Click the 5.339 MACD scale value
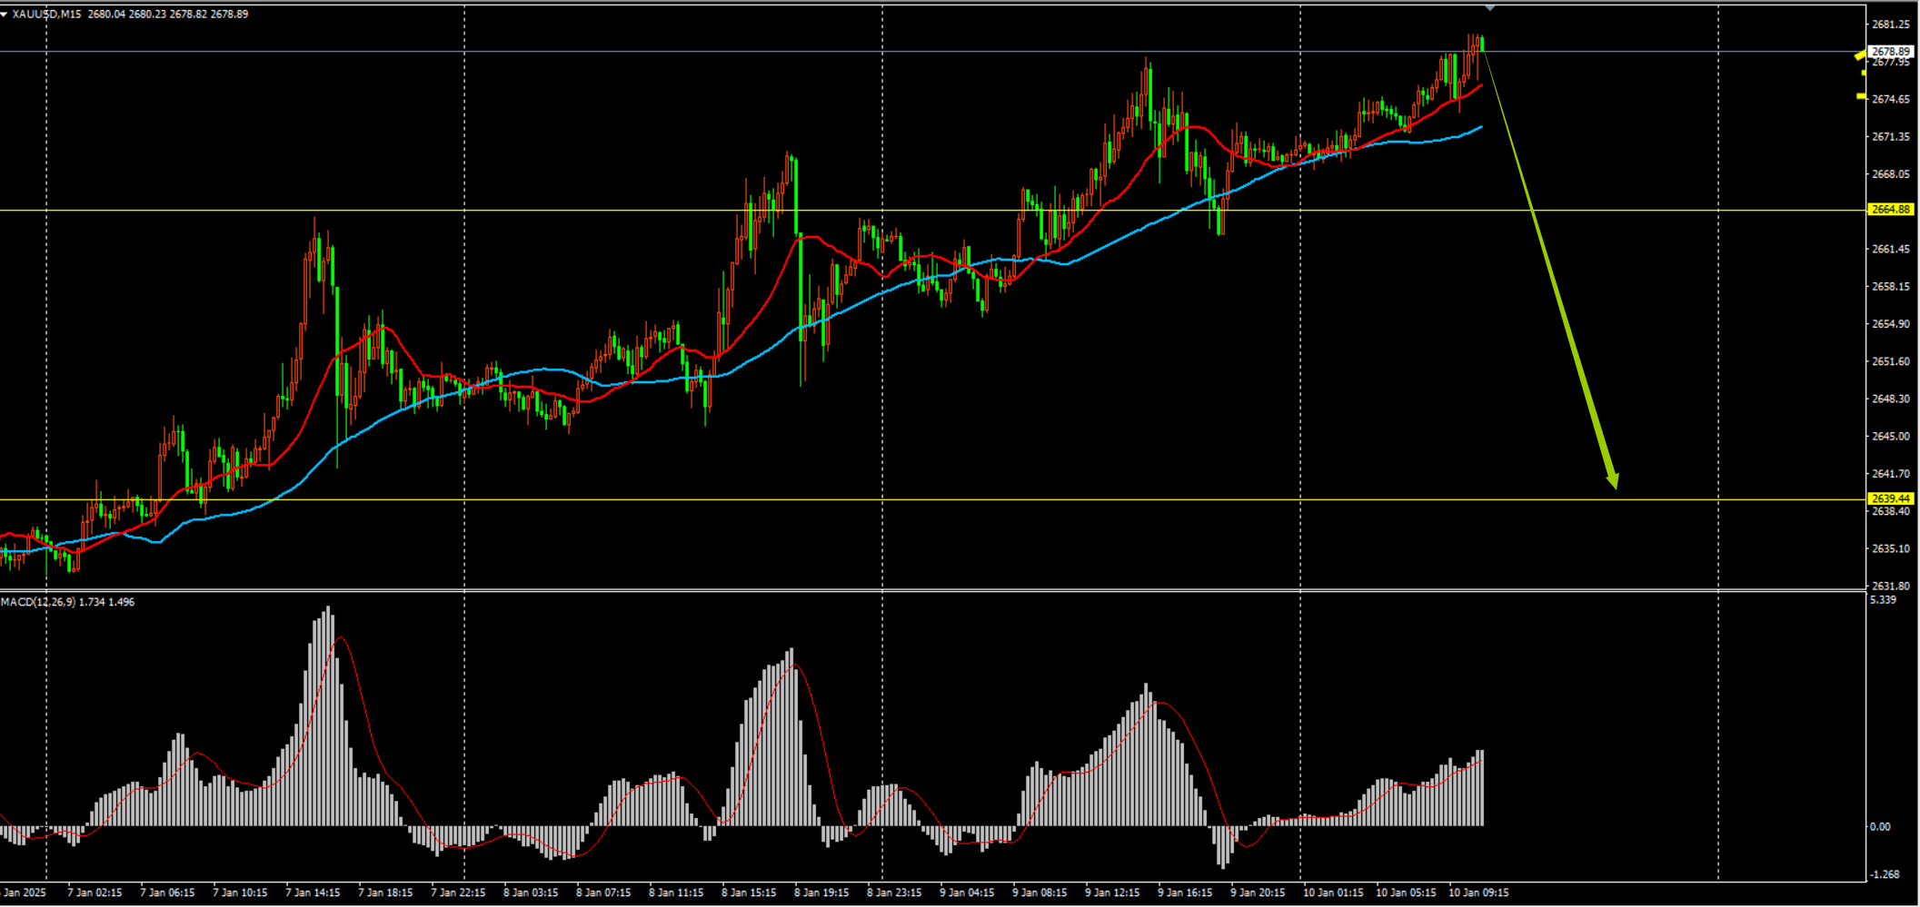1920x907 pixels. click(x=1883, y=600)
